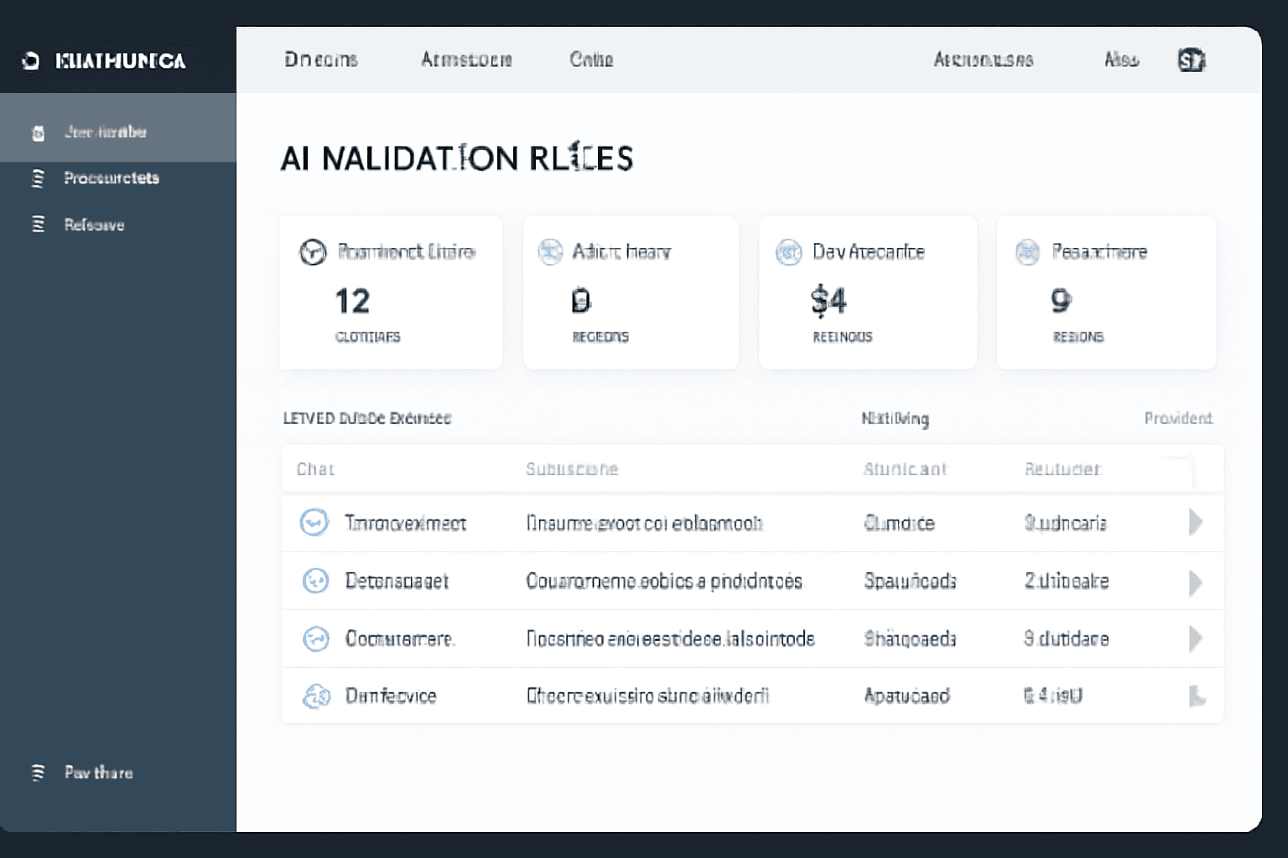Expand the Detensaaget row arrow
Image resolution: width=1288 pixels, height=858 pixels.
[1196, 581]
